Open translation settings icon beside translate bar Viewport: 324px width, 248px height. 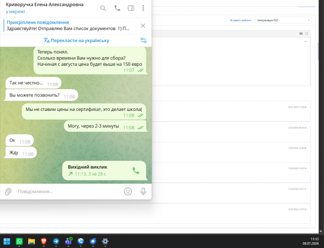[x=143, y=40]
